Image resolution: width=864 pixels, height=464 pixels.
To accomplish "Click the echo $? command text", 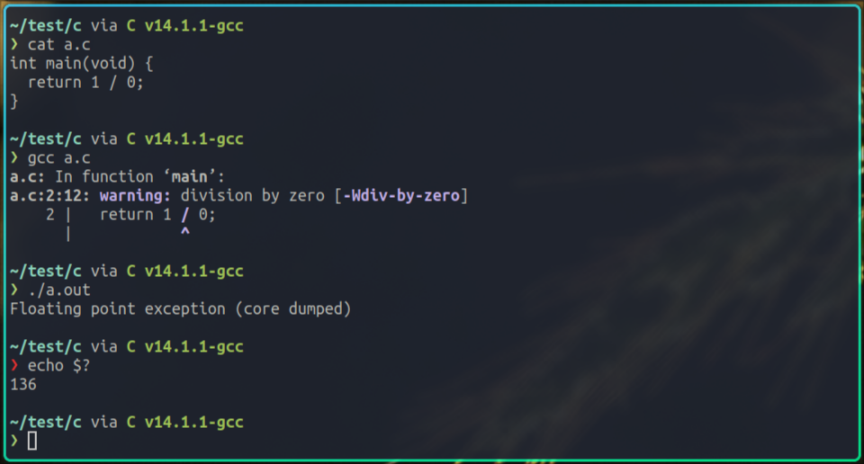I will [59, 365].
